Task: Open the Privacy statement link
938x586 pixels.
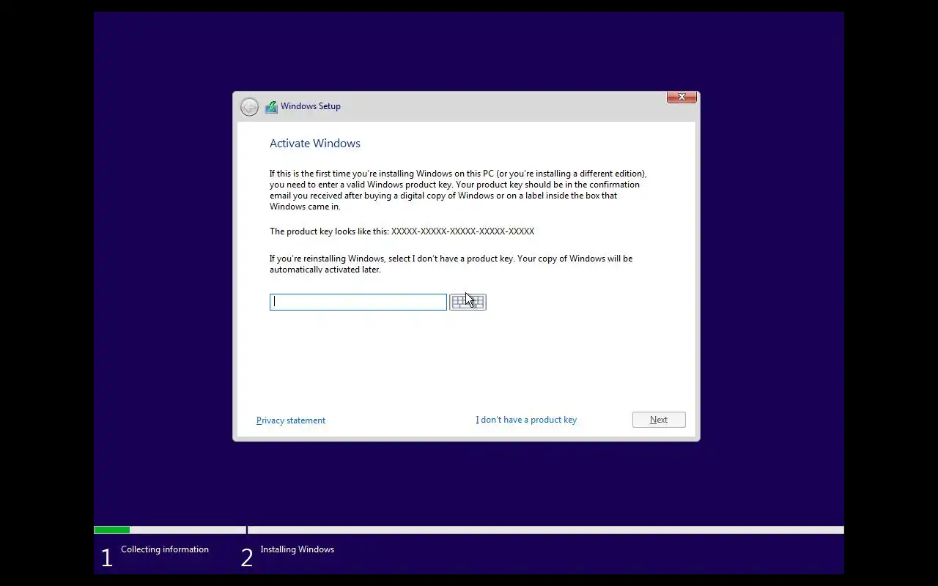Action: pos(291,420)
